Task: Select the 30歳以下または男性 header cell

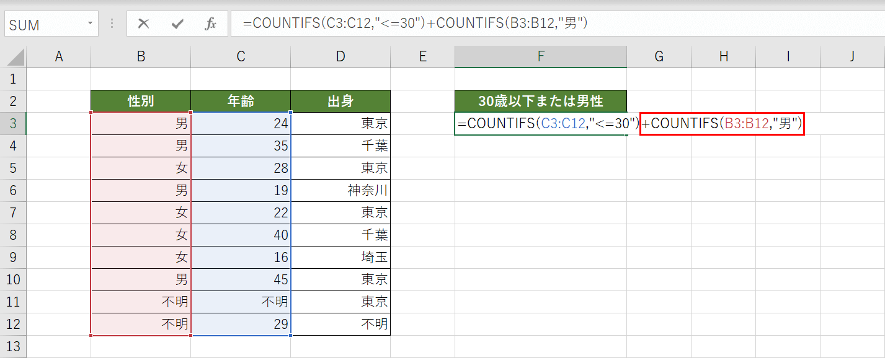Action: tap(540, 101)
